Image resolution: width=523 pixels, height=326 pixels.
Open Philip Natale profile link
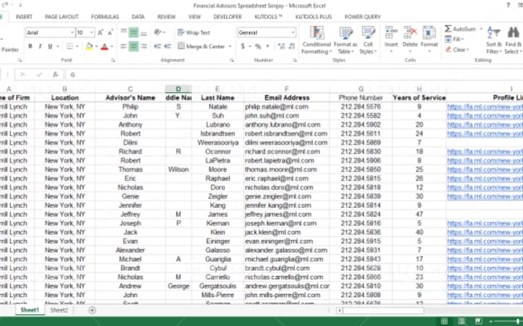click(x=485, y=107)
